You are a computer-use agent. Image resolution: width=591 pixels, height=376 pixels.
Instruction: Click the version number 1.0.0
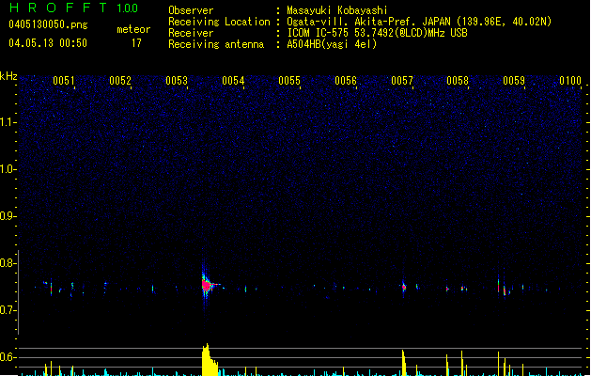point(128,8)
